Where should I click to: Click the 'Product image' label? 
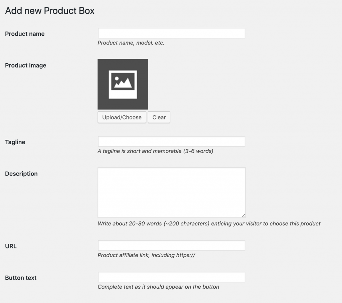point(26,66)
